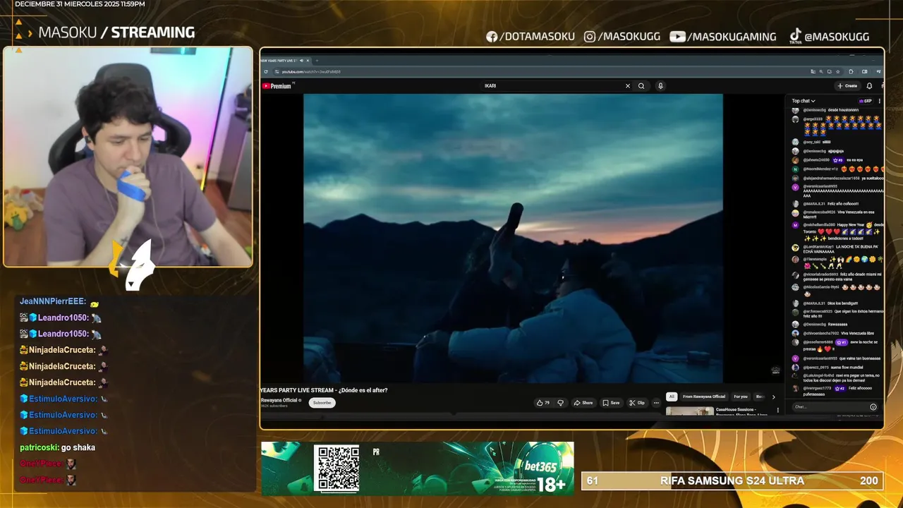903x508 pixels.
Task: Open YouTube Premium home logo
Action: [x=277, y=86]
